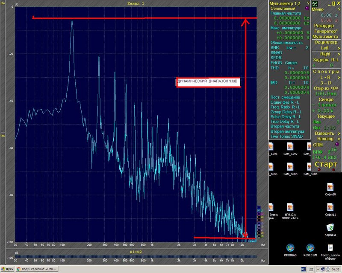Open the Пуск start menu
342x273 pixels.
click(7, 269)
